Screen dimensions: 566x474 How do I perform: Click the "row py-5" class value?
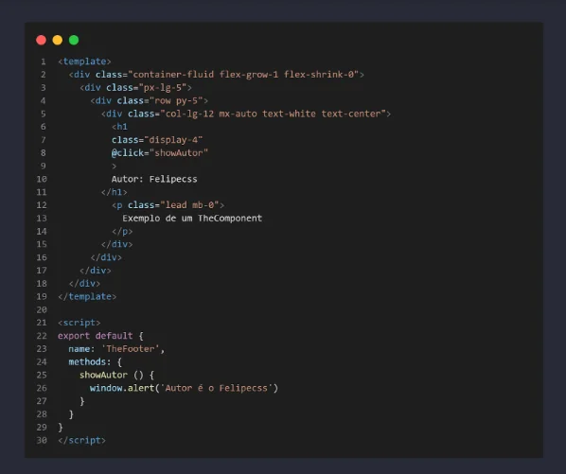coord(176,100)
